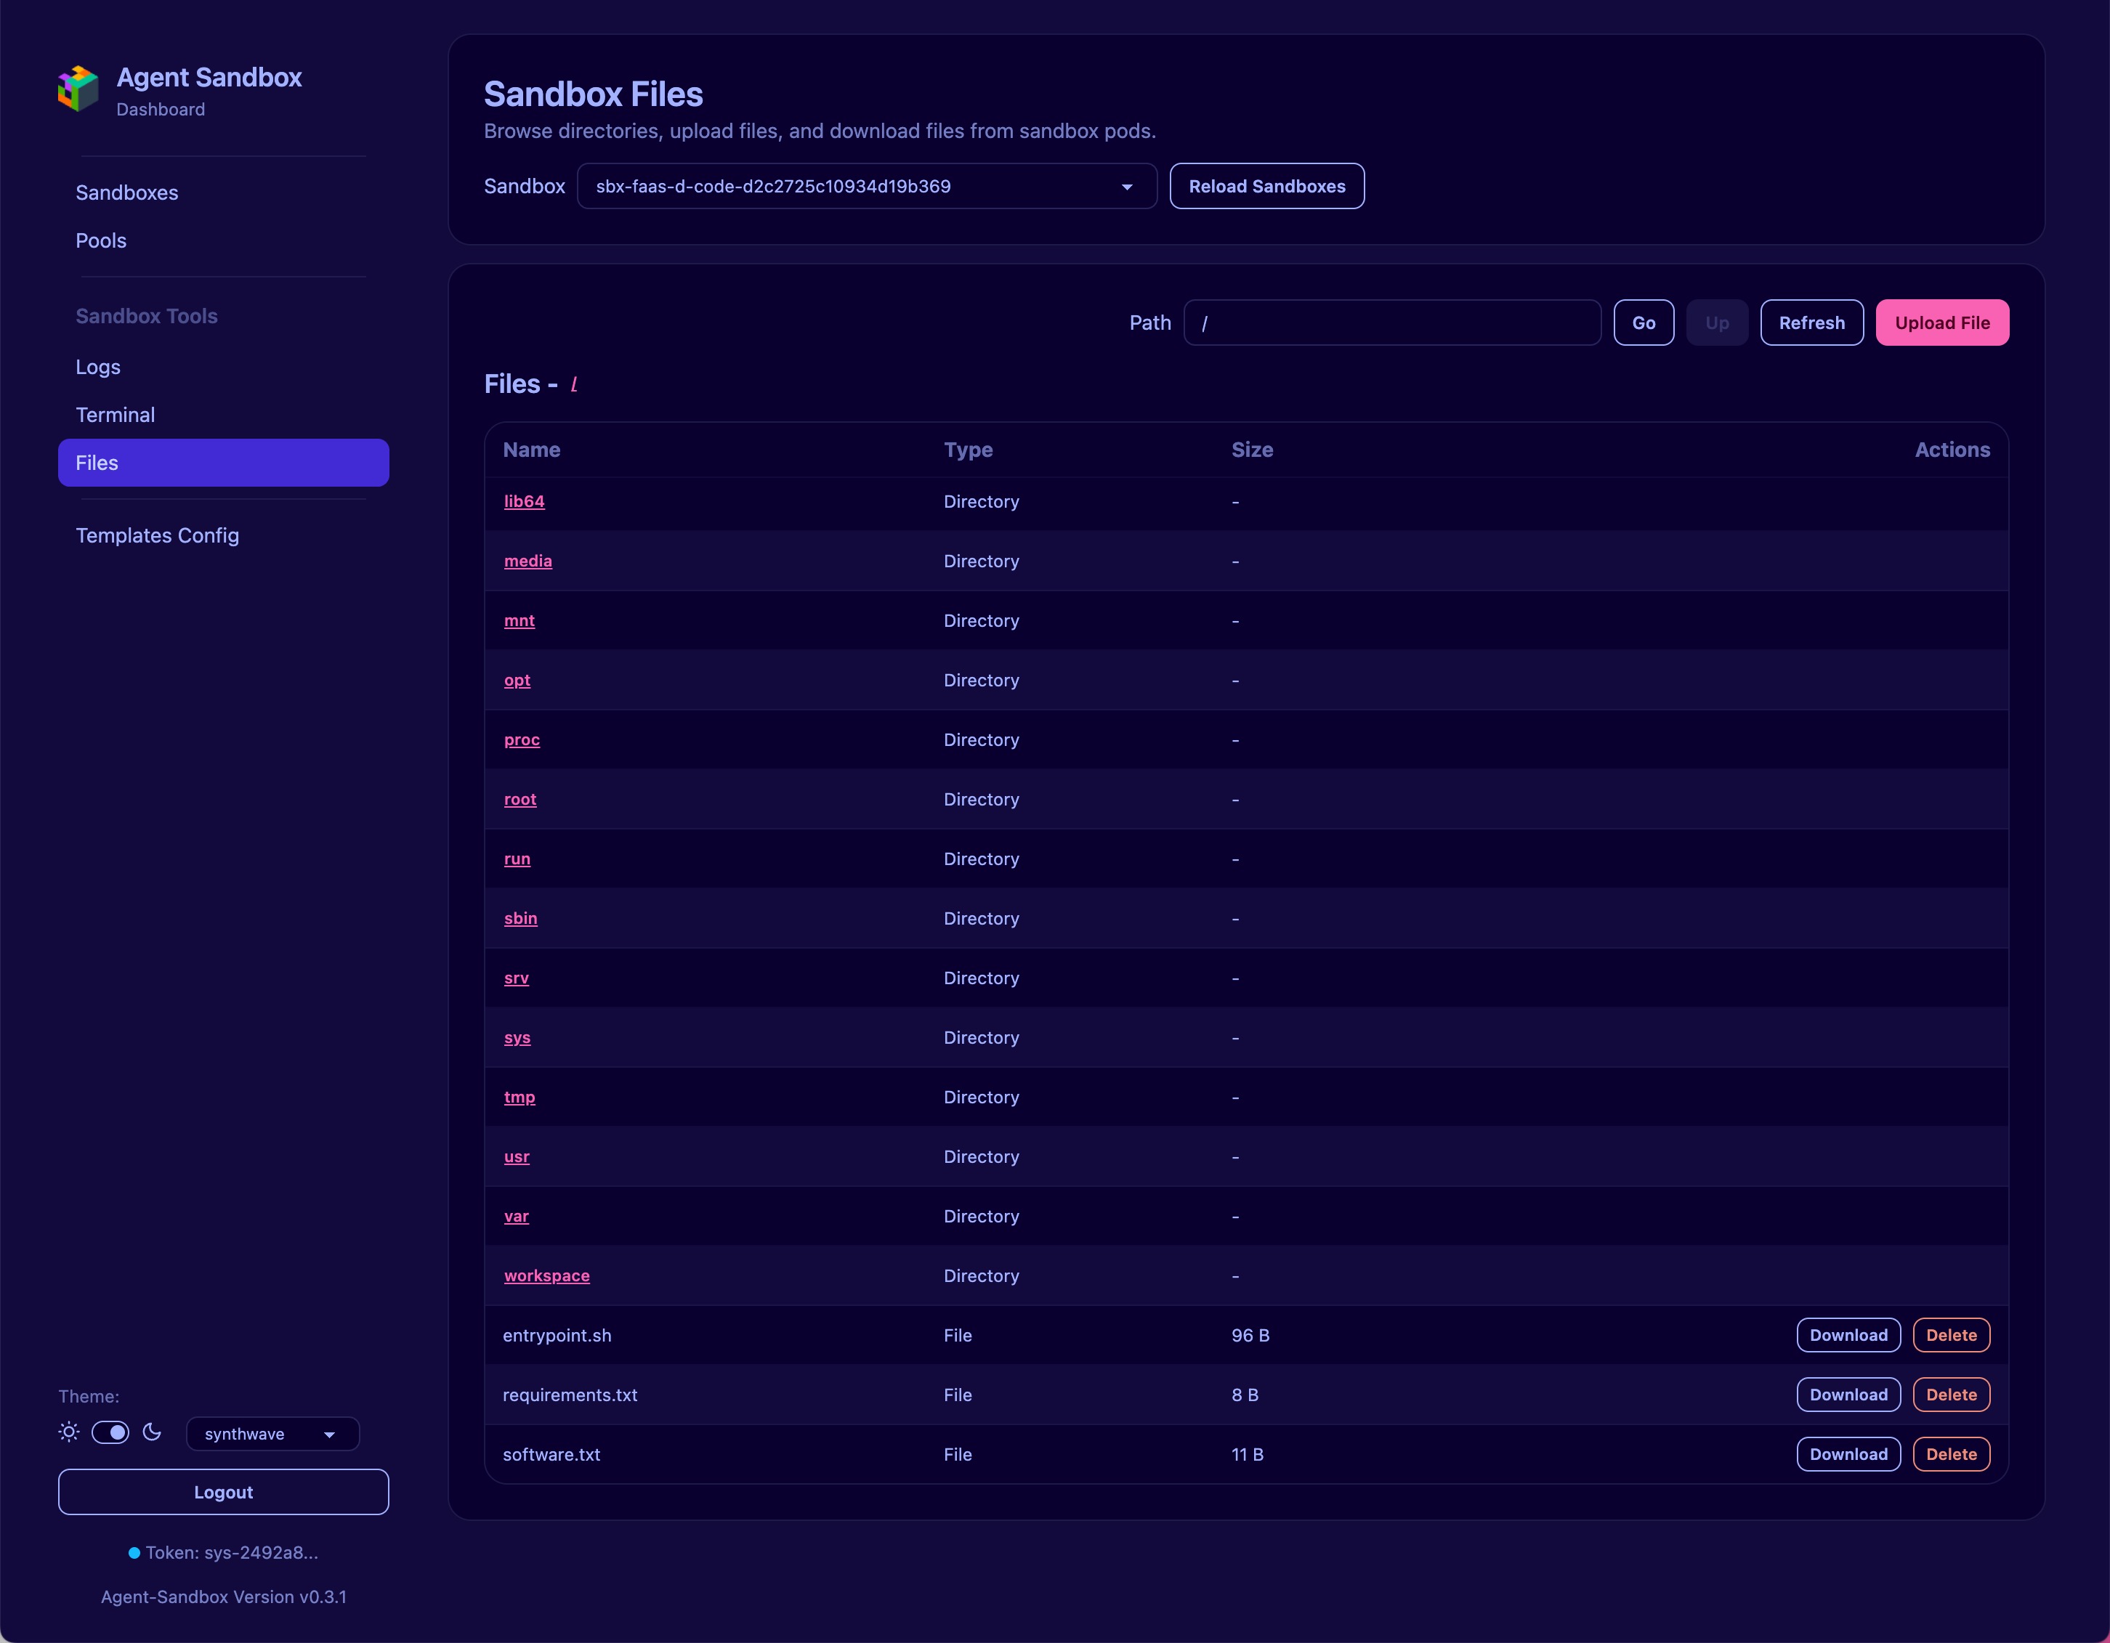Click the moon dark-mode icon

point(153,1432)
